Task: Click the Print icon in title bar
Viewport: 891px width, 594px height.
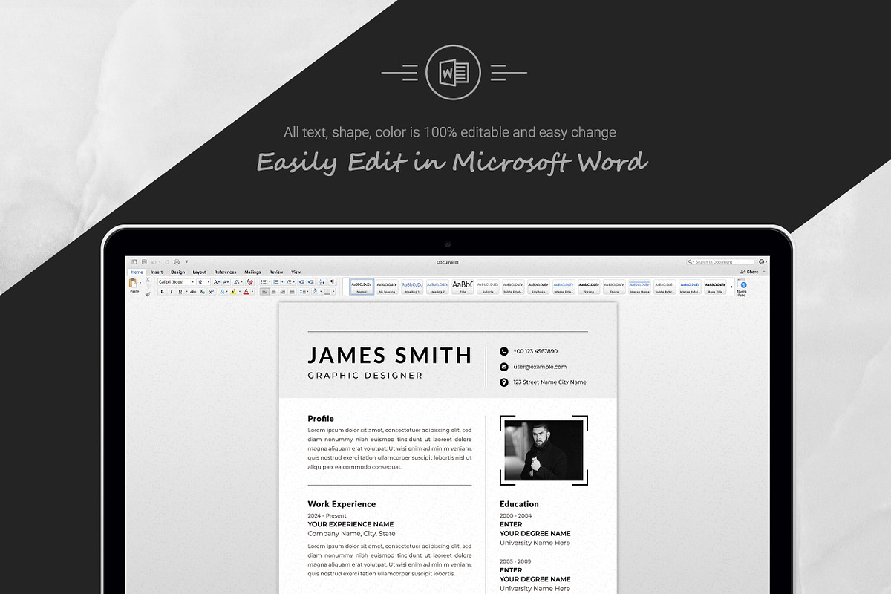Action: pos(177,261)
